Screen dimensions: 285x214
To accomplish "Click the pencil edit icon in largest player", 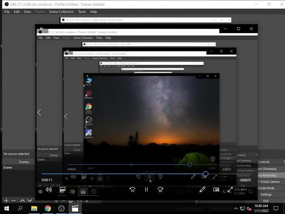I will tap(202, 189).
